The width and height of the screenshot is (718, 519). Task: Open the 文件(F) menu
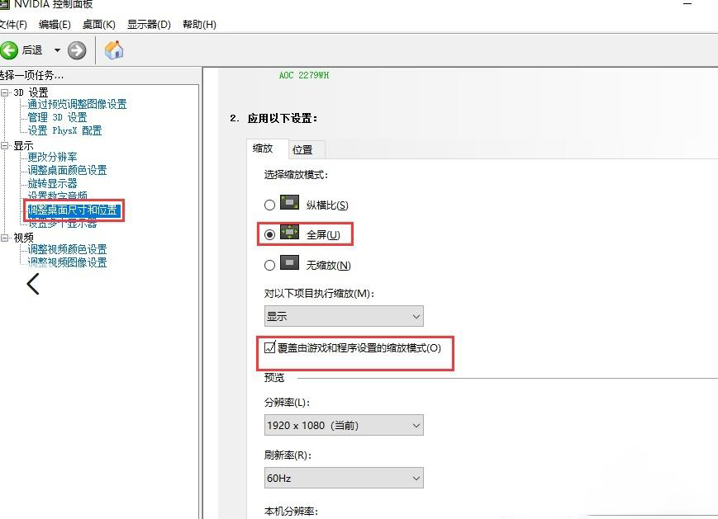pyautogui.click(x=13, y=24)
